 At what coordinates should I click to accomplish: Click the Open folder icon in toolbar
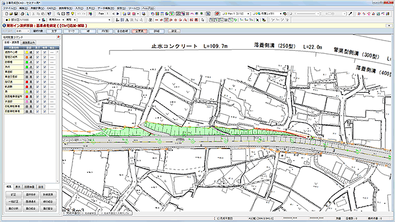click(x=11, y=14)
